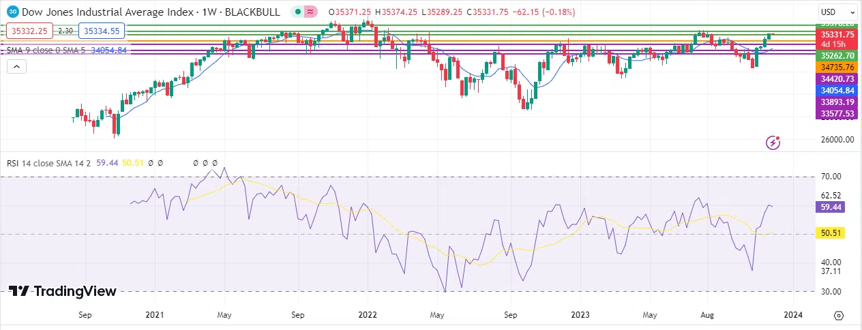Click the pink approximate-data indicator icon
Viewport: 862px width, 330px height.
coord(310,12)
